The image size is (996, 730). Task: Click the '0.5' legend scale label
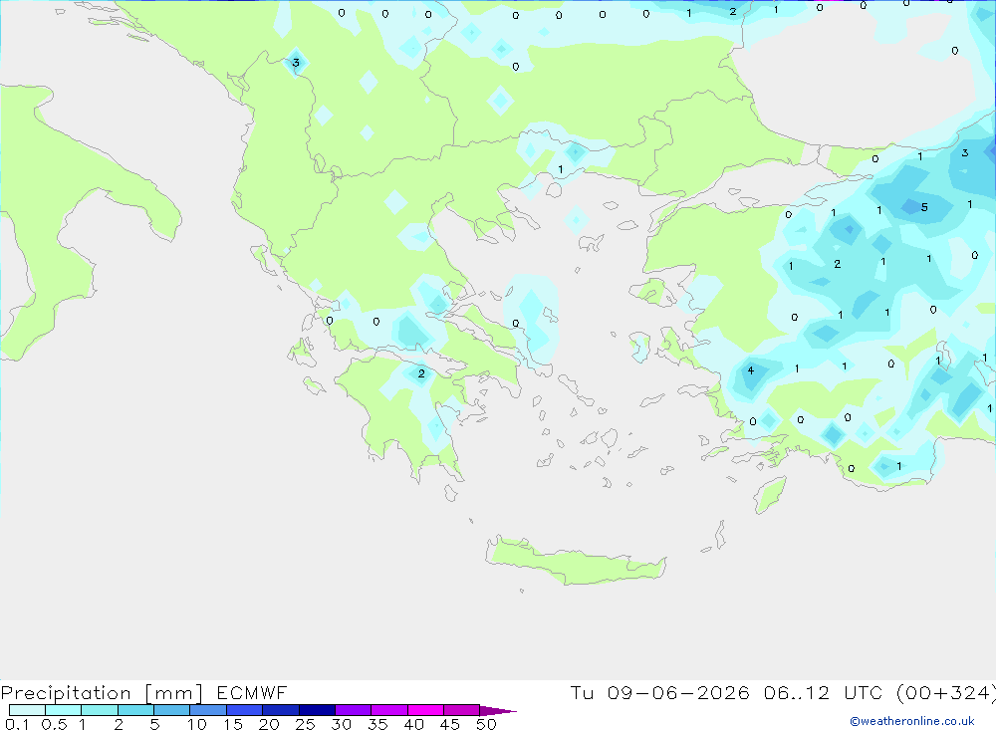[x=54, y=724]
